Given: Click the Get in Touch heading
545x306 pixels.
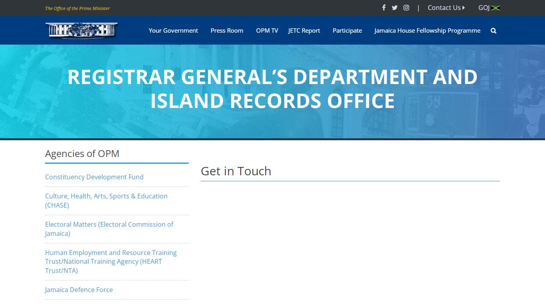Looking at the screenshot, I should (236, 171).
